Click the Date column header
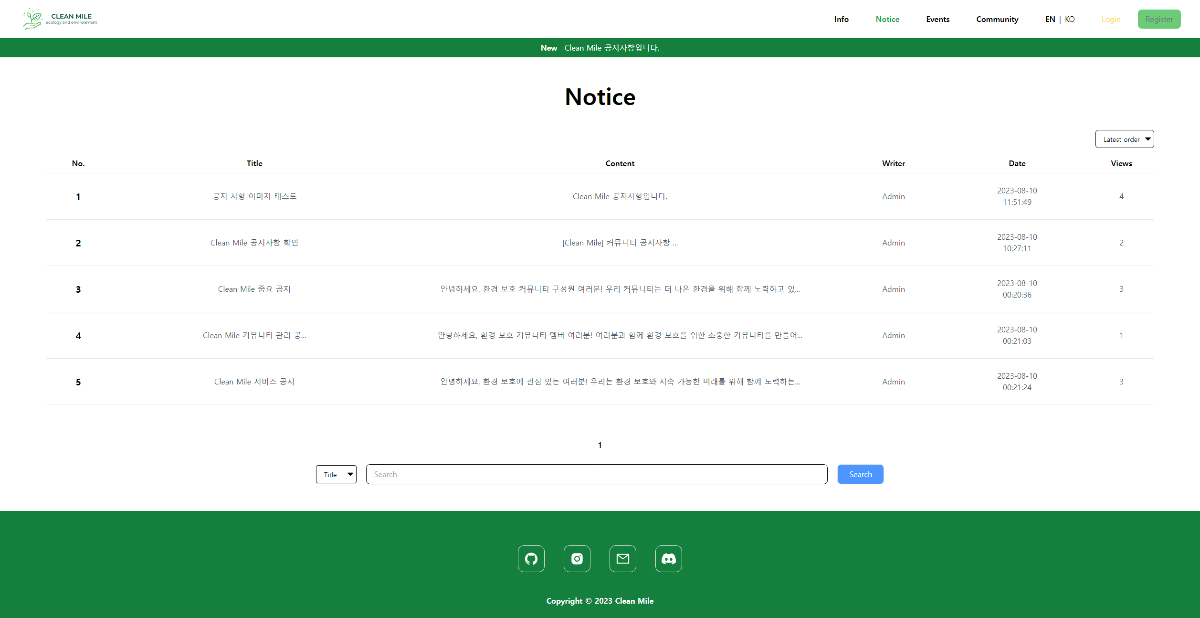 pyautogui.click(x=1017, y=163)
